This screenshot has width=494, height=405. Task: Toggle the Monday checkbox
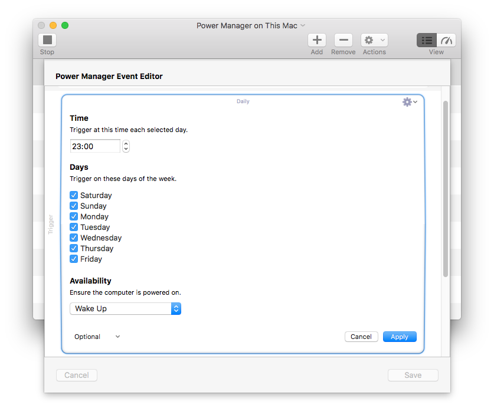coord(74,216)
